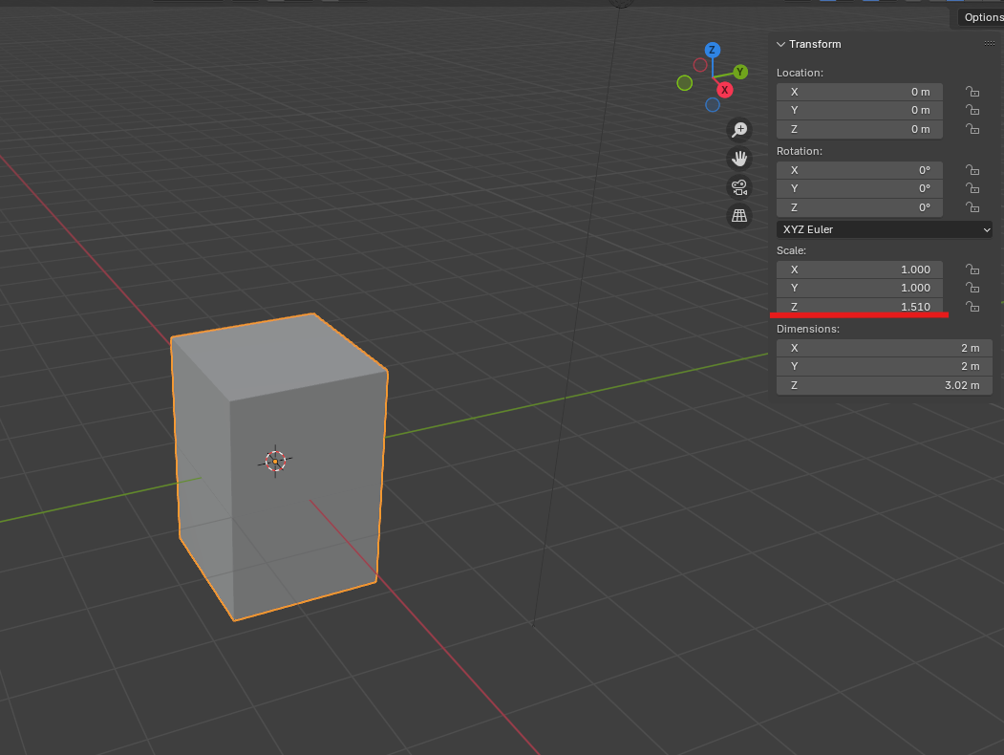Viewport: 1004px width, 755px height.
Task: Open the Options menu
Action: pyautogui.click(x=984, y=17)
